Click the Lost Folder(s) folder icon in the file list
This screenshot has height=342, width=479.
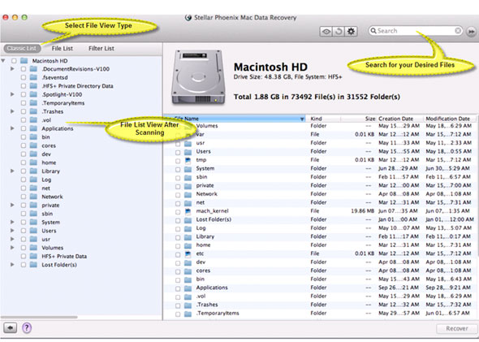click(188, 220)
